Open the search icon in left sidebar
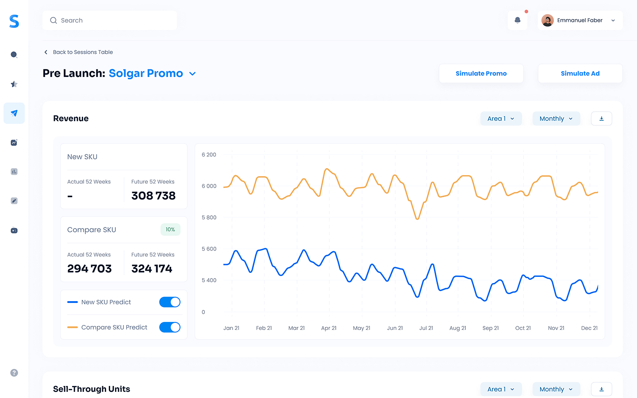 point(14,55)
